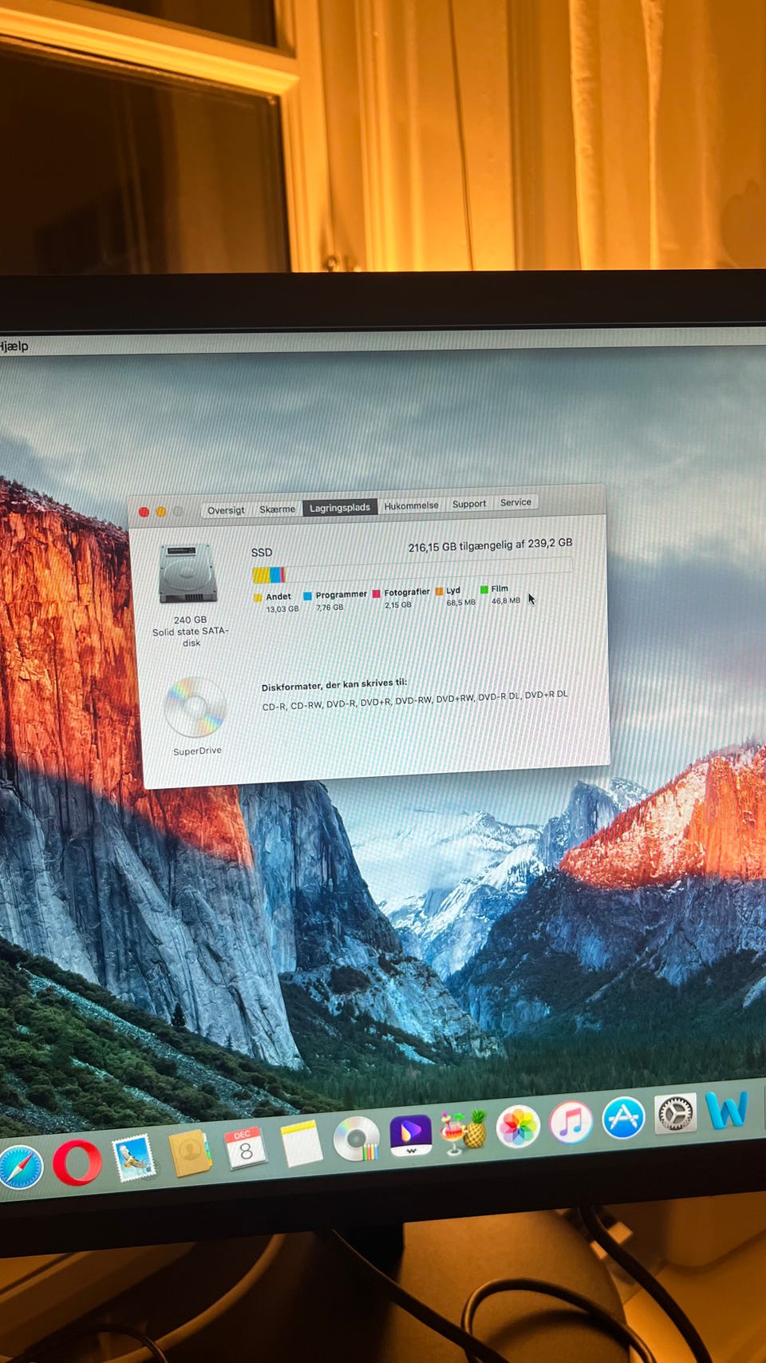Click the '216,15 GB tilgængelig af 239,2 GB' text
Screen dimensions: 766x1363
490,545
